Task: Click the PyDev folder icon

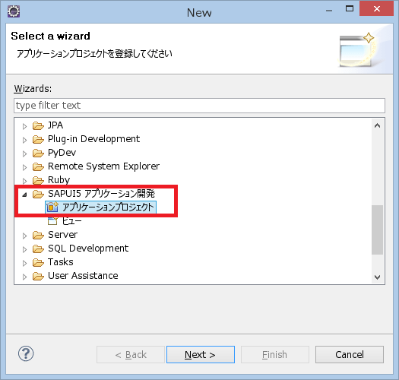Action: click(x=38, y=153)
